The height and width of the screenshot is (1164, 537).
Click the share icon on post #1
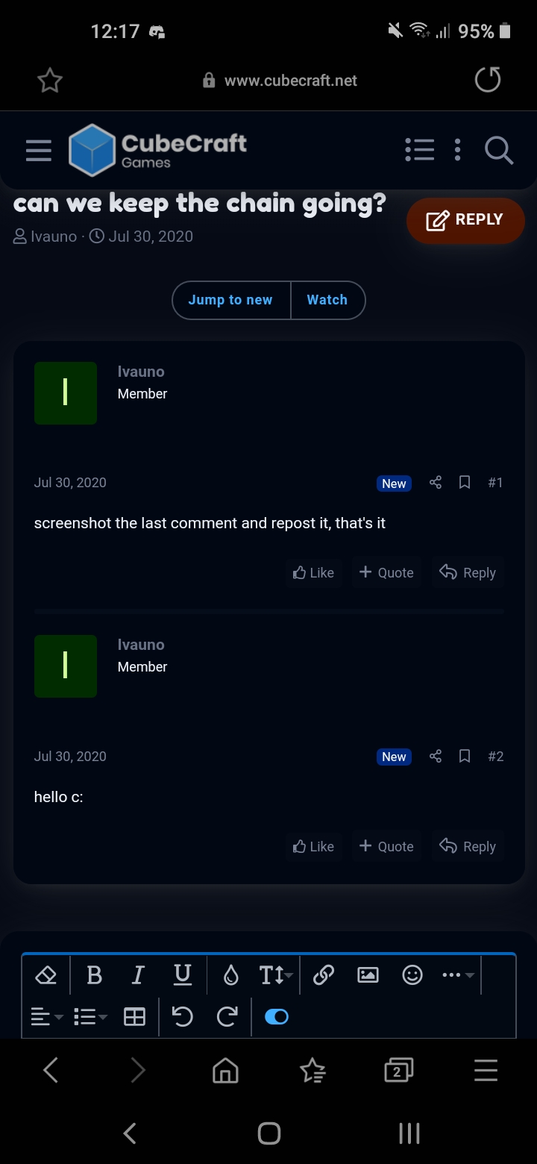[436, 483]
